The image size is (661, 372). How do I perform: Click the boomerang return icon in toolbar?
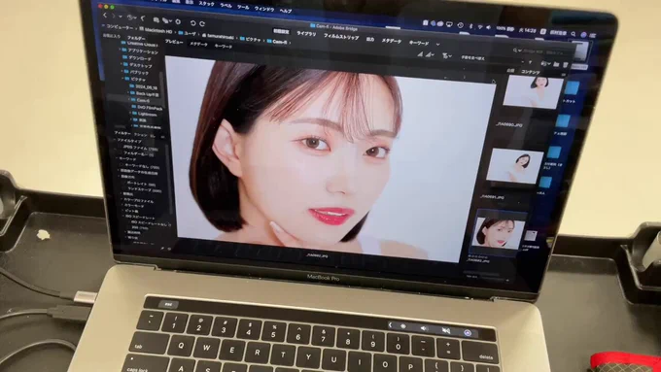tap(143, 18)
